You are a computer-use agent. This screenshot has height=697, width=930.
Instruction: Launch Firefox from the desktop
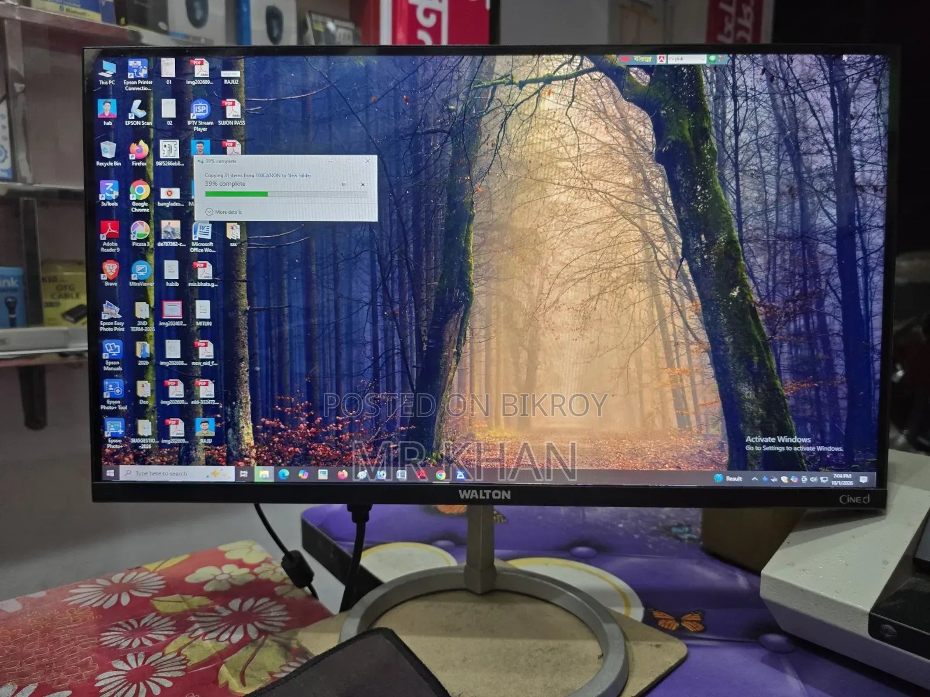tap(139, 153)
